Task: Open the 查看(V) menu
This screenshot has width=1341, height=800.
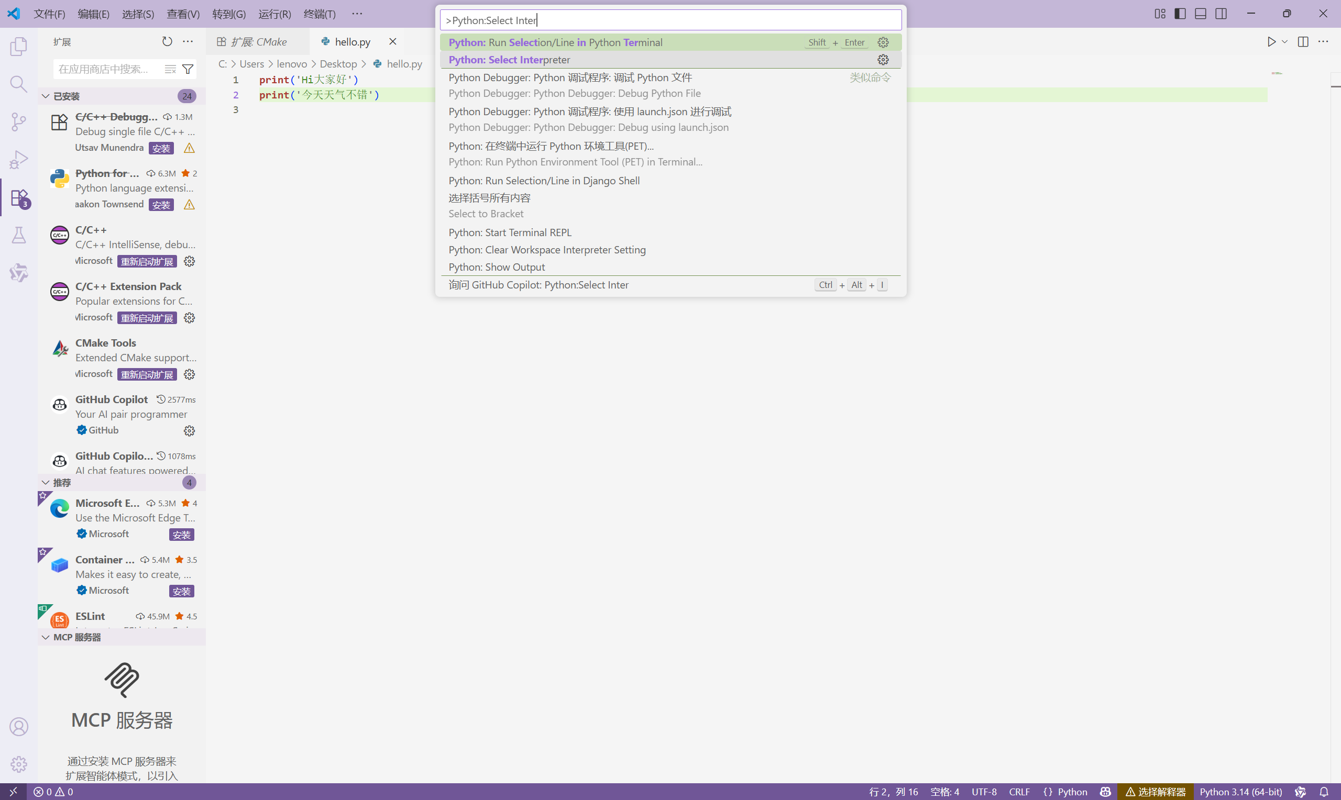Action: click(x=183, y=14)
